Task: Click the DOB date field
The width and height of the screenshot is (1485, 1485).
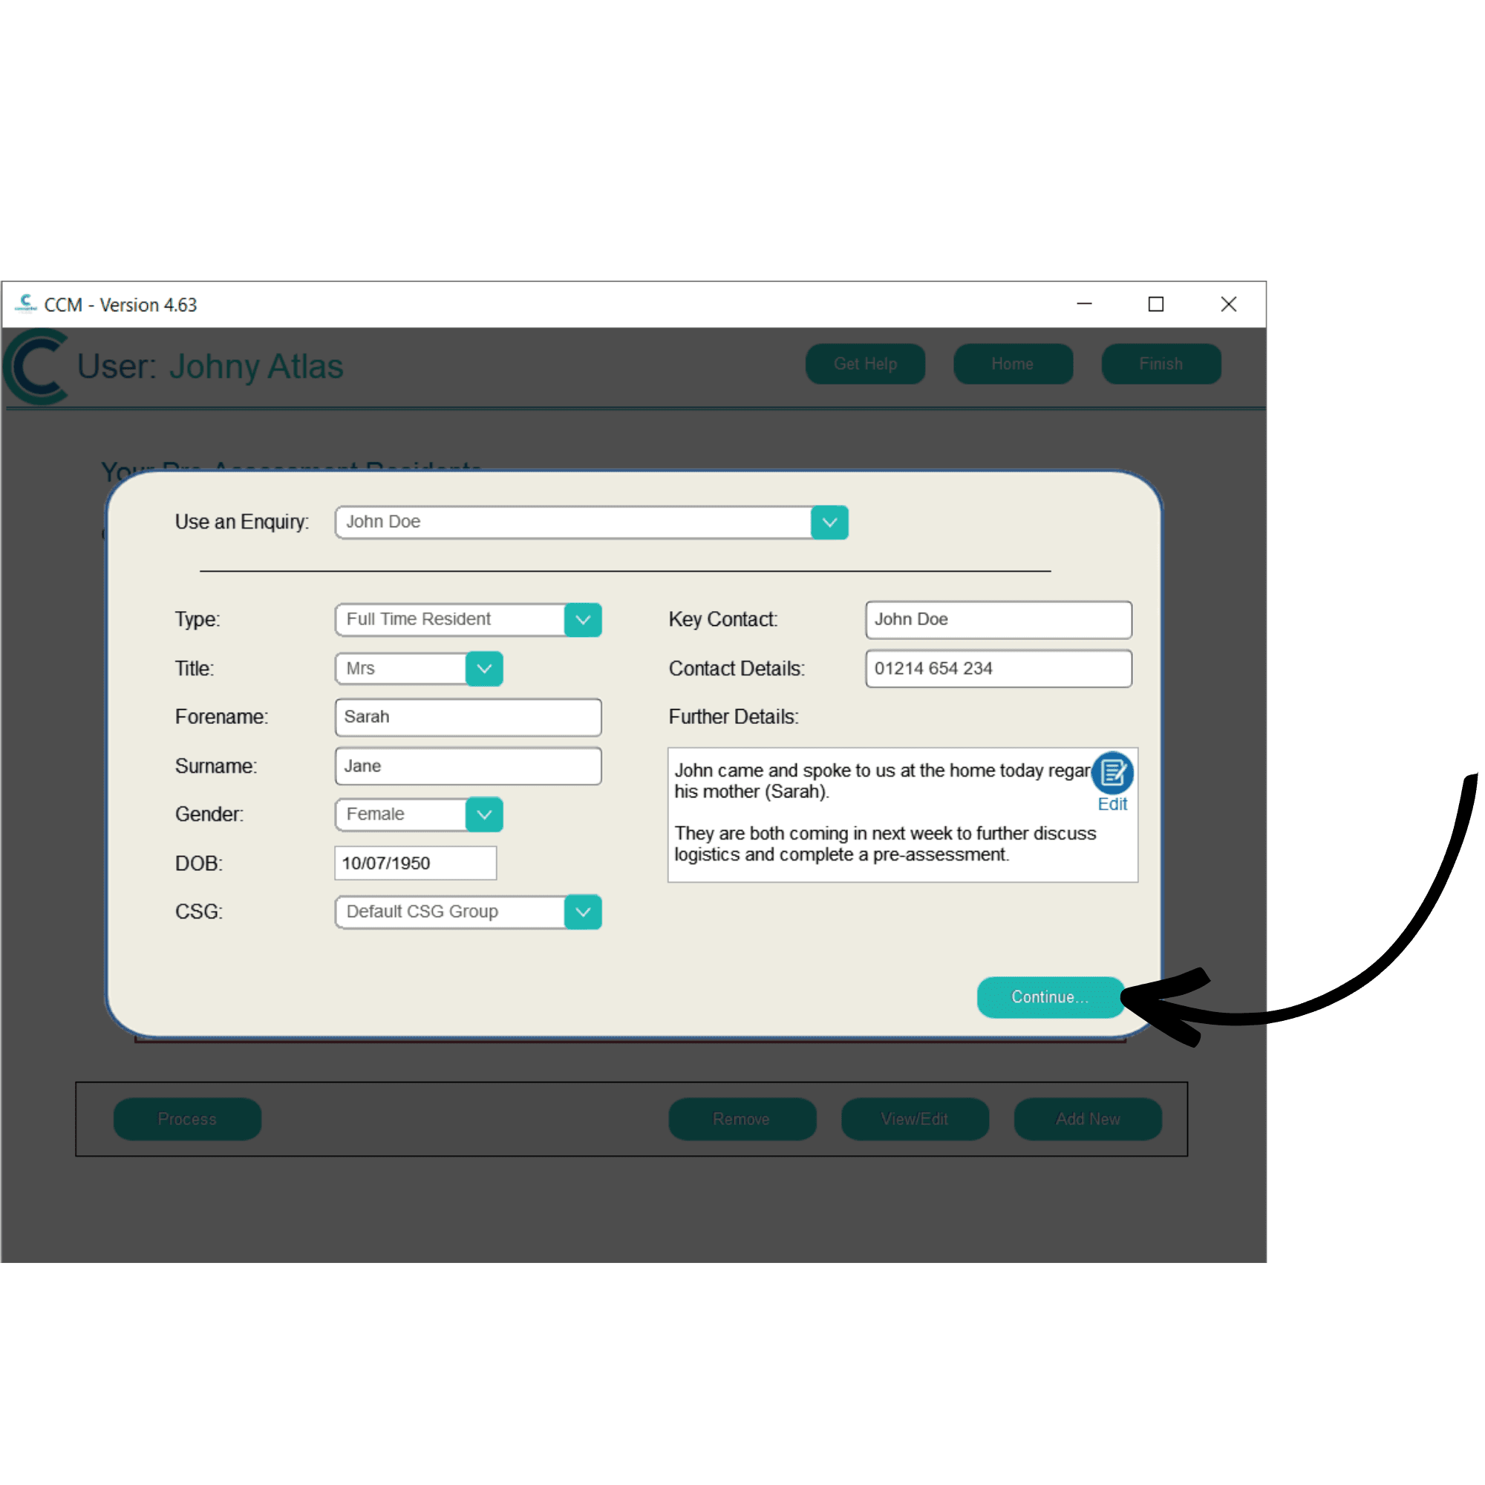Action: coord(415,864)
